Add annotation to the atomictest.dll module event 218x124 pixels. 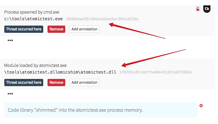(x=84, y=82)
